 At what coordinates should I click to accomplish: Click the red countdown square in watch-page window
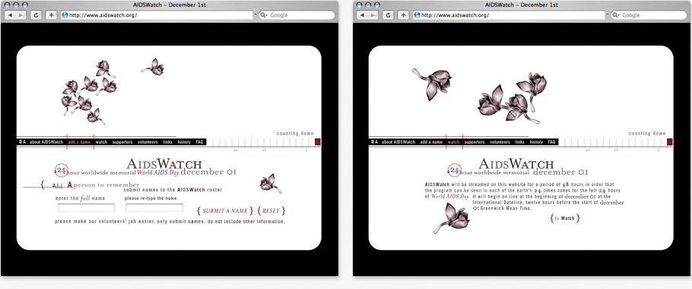[669, 142]
